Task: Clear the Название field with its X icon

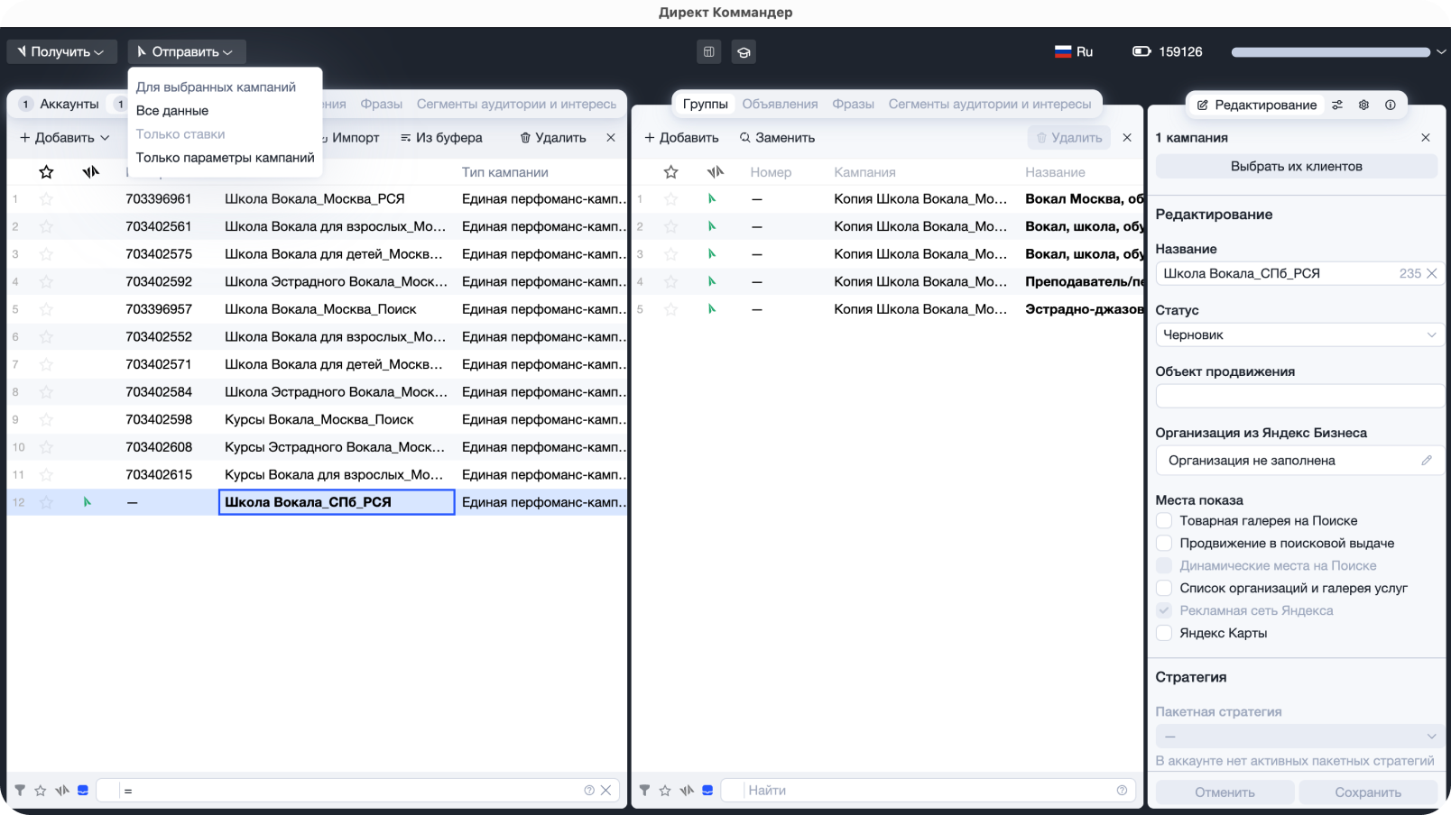Action: pos(1431,273)
